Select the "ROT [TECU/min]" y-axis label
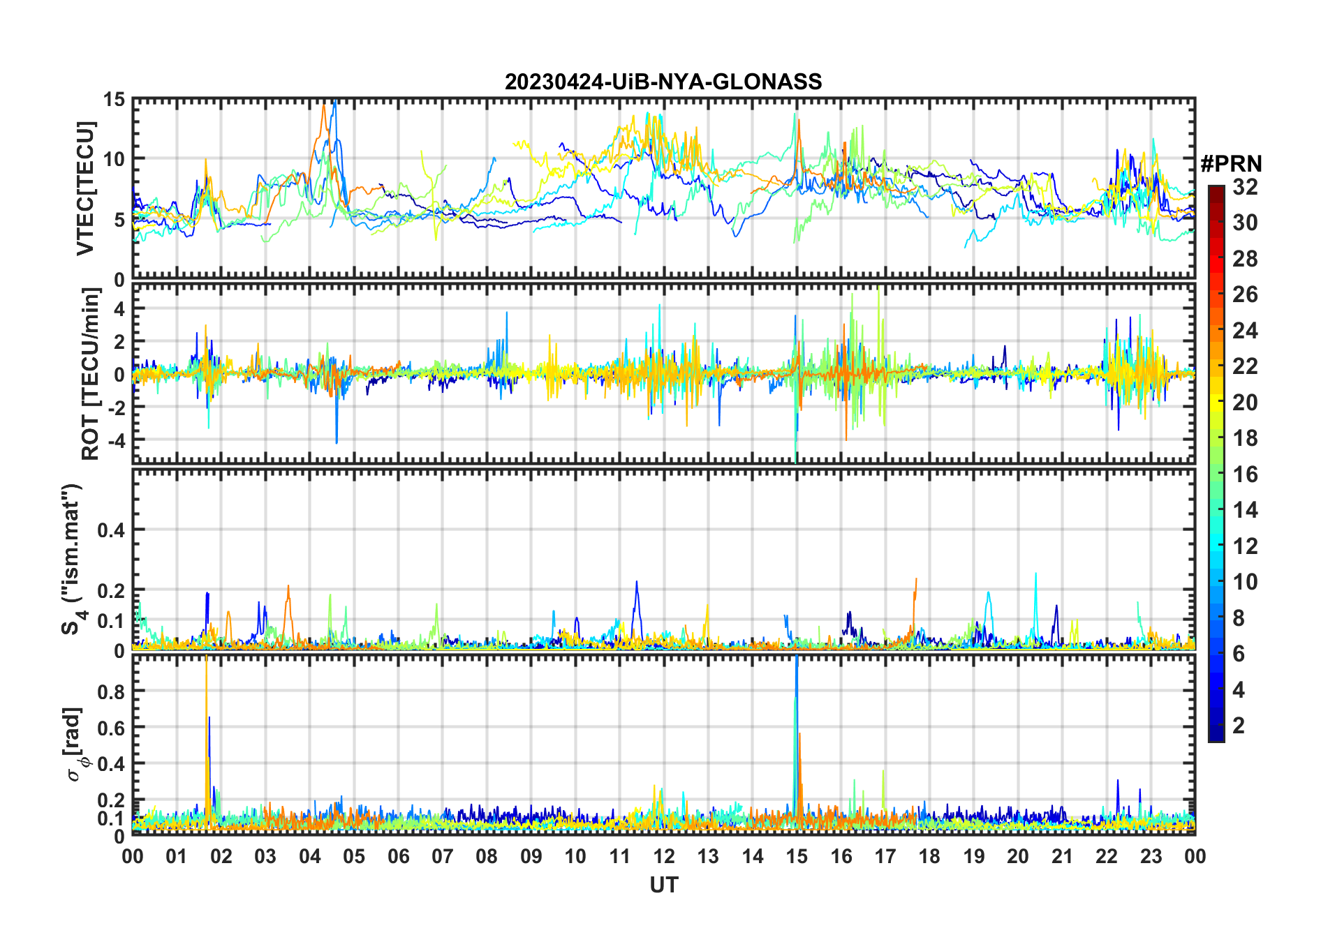1328x928 pixels. tap(91, 374)
